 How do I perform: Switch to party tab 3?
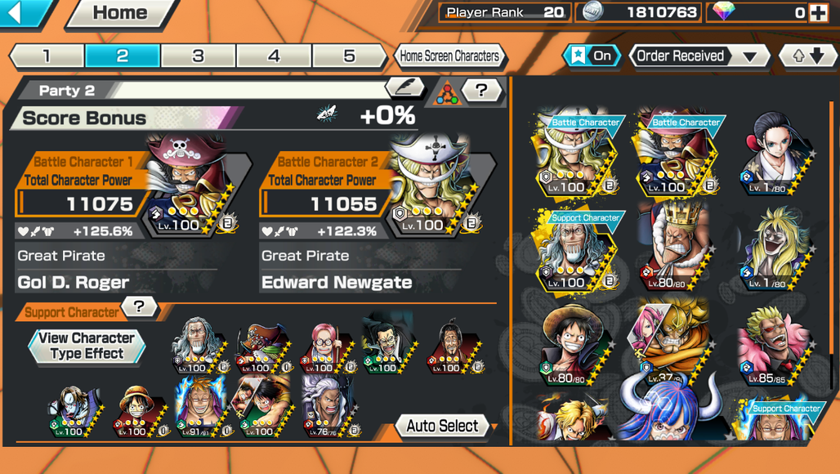199,56
